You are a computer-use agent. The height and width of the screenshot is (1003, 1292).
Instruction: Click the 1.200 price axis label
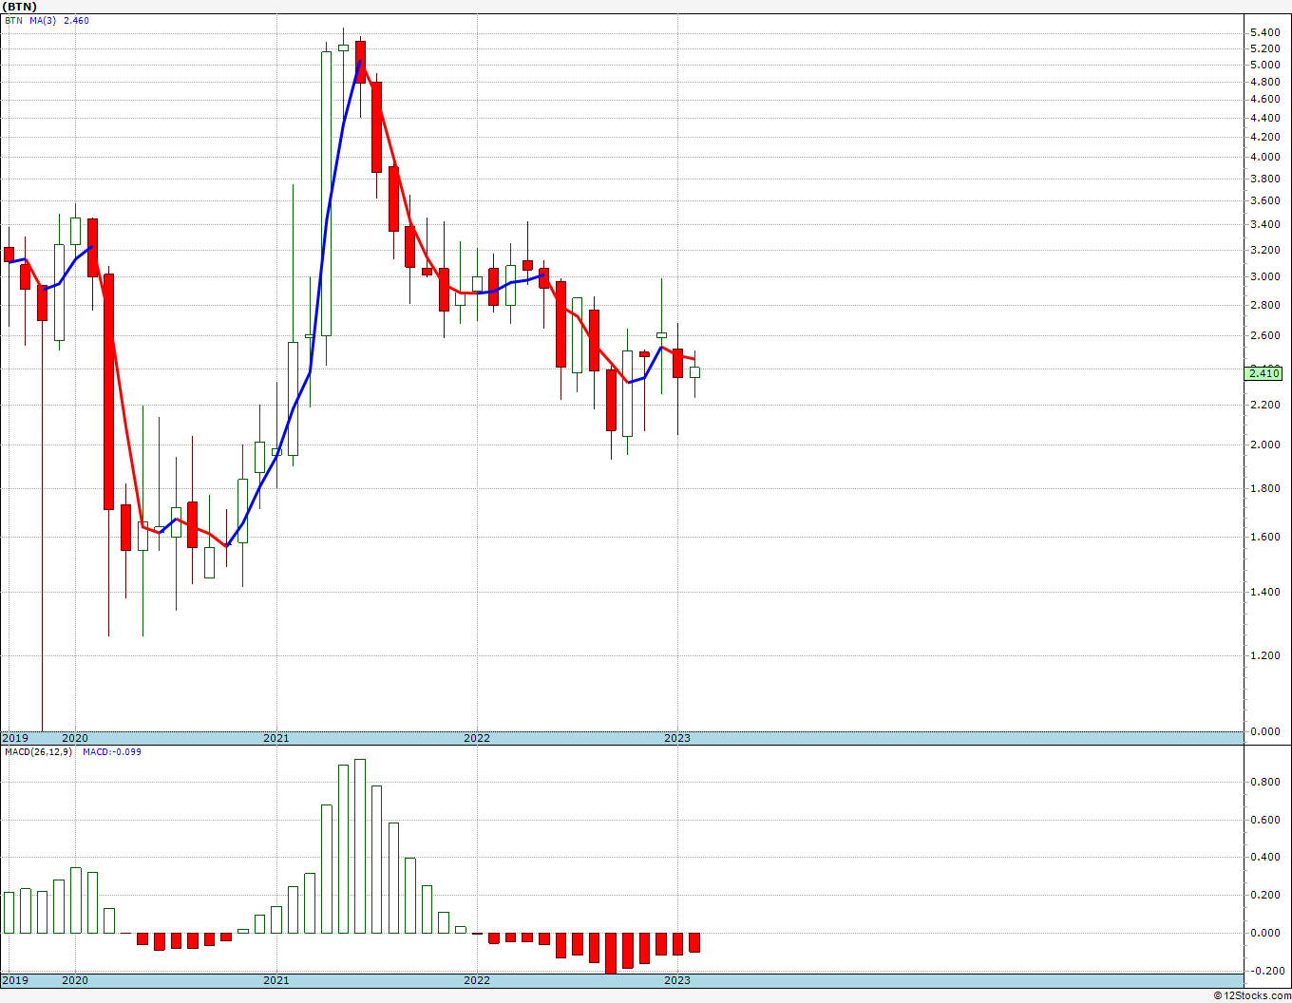(x=1264, y=655)
